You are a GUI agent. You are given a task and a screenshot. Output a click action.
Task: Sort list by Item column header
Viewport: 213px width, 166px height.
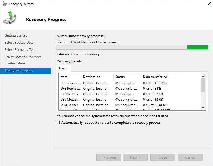coord(69,77)
